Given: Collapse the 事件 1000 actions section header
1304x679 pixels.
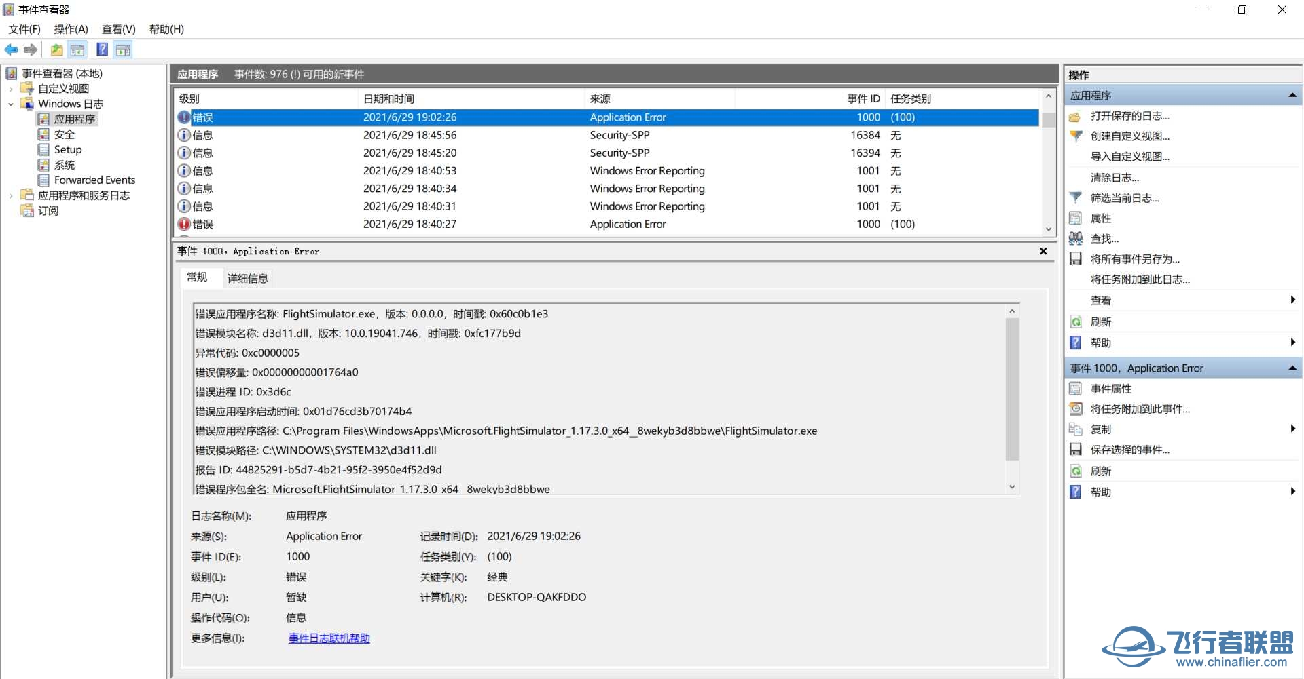Looking at the screenshot, I should 1292,368.
